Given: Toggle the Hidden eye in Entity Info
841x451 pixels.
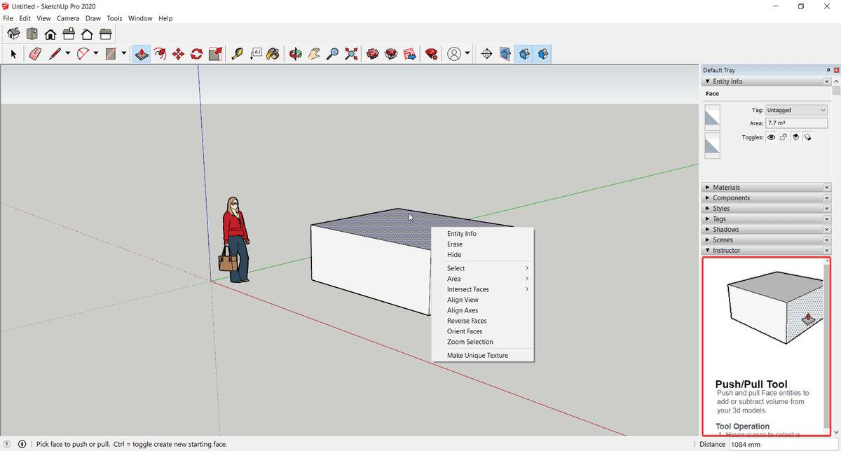Looking at the screenshot, I should [x=772, y=137].
